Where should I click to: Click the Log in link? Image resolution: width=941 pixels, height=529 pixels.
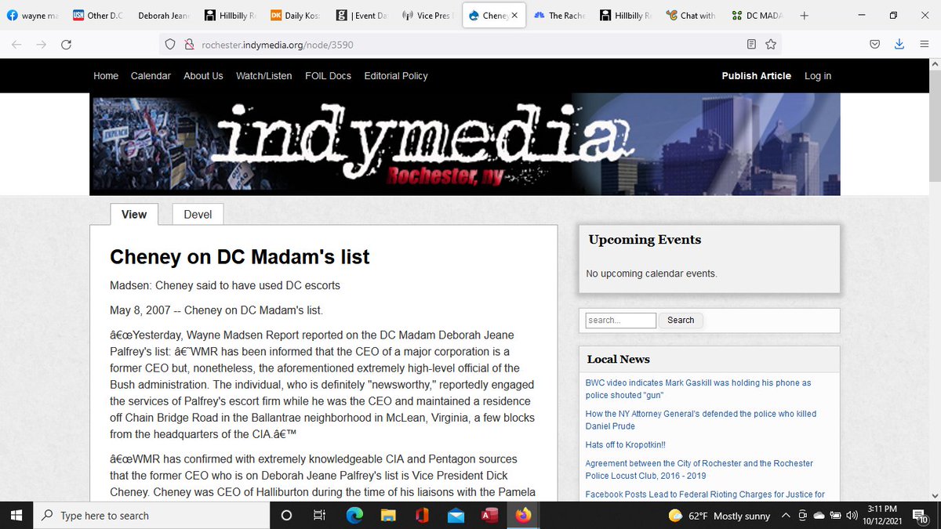817,76
